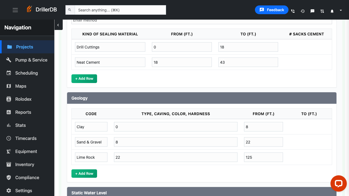The image size is (349, 196).
Task: Click the Lime Rock code field
Action: click(x=91, y=157)
